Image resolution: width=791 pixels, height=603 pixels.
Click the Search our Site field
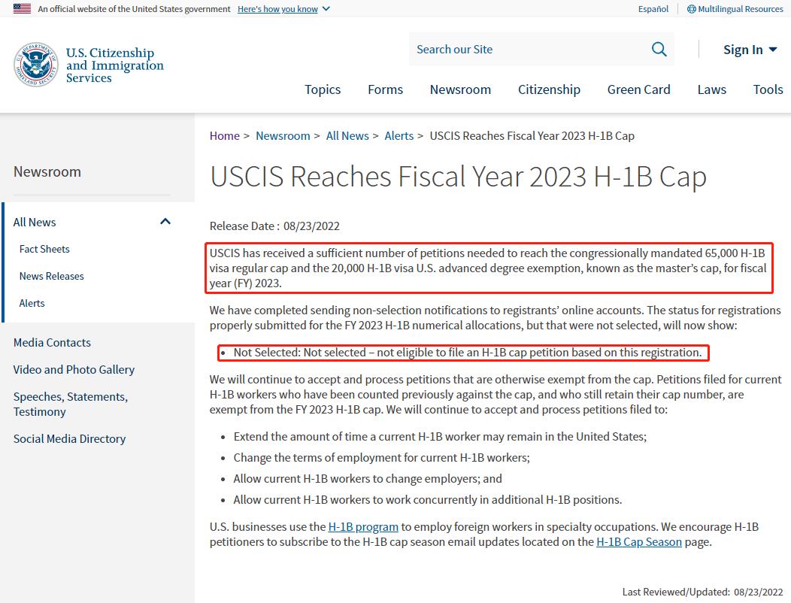coord(526,50)
